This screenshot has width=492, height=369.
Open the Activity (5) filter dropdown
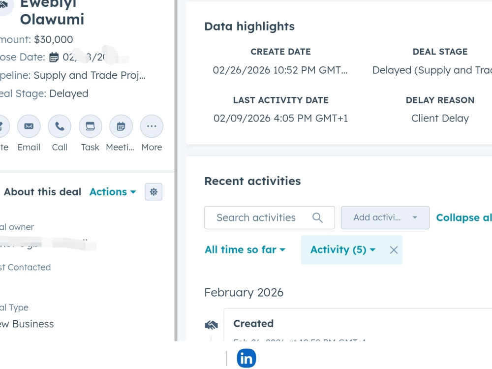click(x=342, y=250)
